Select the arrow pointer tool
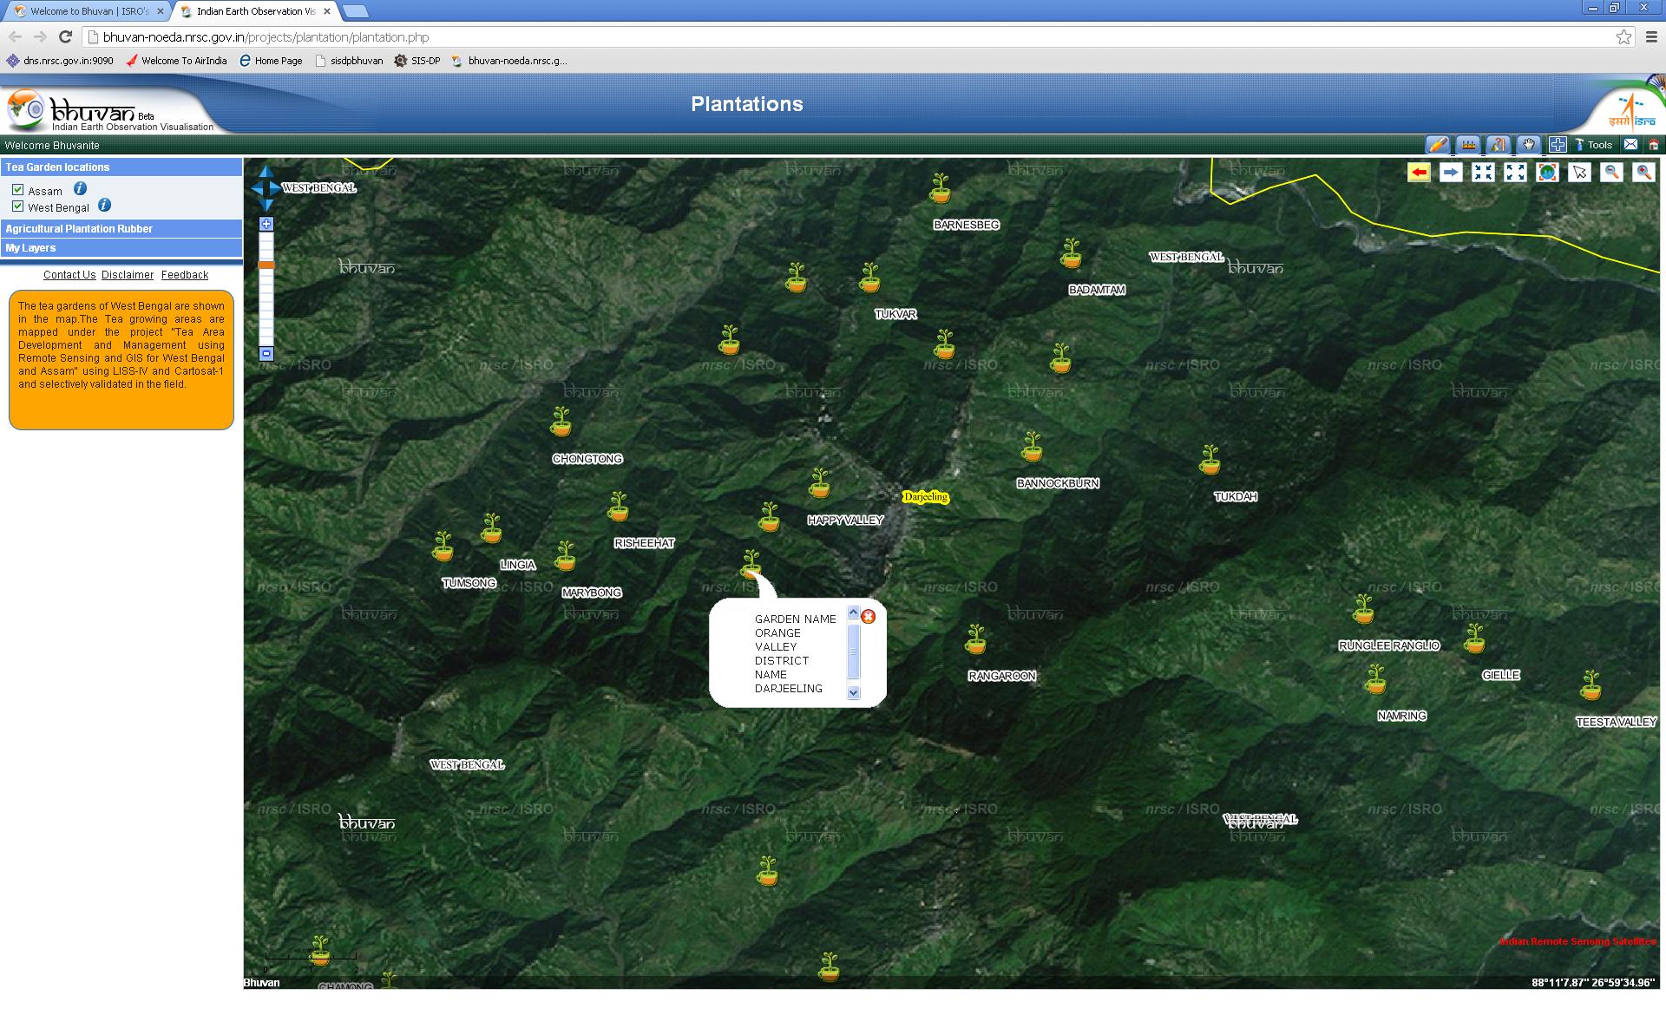This screenshot has height=1015, width=1666. pos(1579,173)
